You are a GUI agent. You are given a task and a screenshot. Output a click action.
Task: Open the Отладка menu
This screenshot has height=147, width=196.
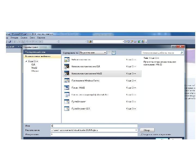14,38
